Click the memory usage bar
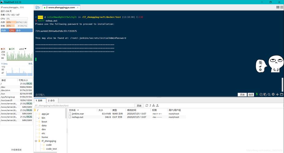Screen dimensions: 284x153 [x=17, y=22]
